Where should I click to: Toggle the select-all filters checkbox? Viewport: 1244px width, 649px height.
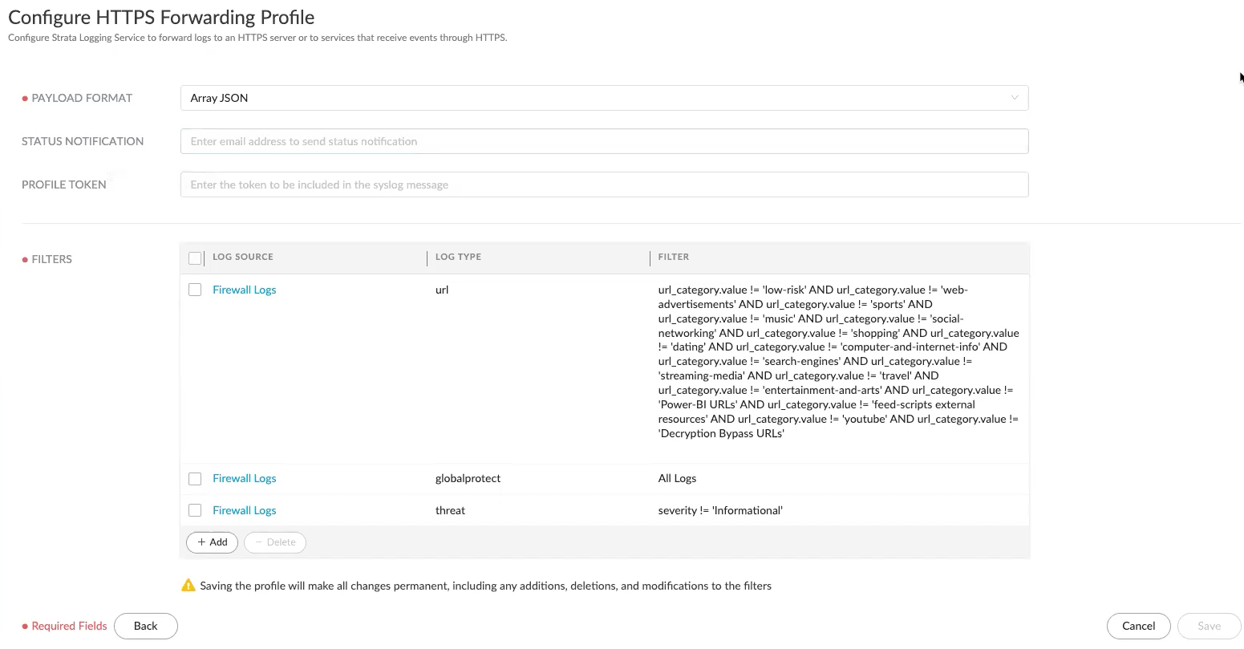point(195,258)
